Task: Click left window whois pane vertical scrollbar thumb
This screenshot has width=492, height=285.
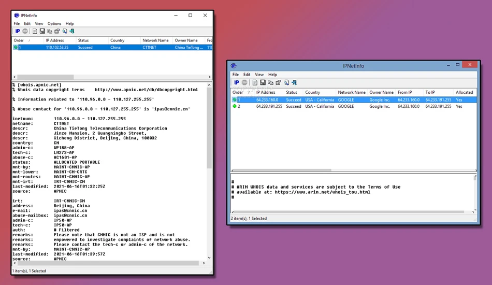Action: (209, 128)
